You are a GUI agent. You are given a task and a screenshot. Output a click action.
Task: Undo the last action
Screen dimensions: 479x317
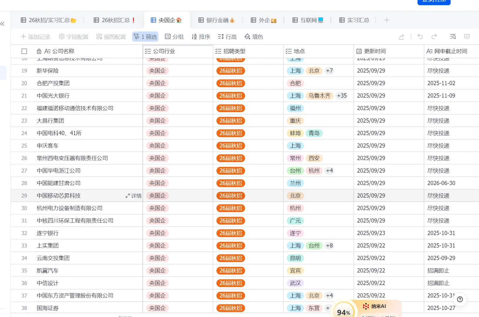[420, 37]
